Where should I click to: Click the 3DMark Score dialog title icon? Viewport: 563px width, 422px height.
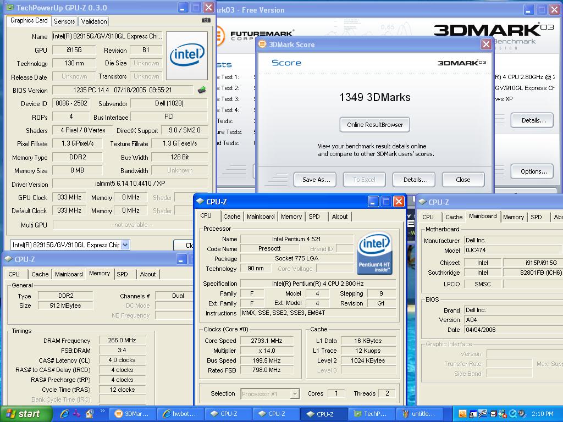[262, 44]
